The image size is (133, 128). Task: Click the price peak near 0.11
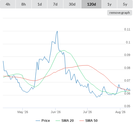click(x=57, y=31)
